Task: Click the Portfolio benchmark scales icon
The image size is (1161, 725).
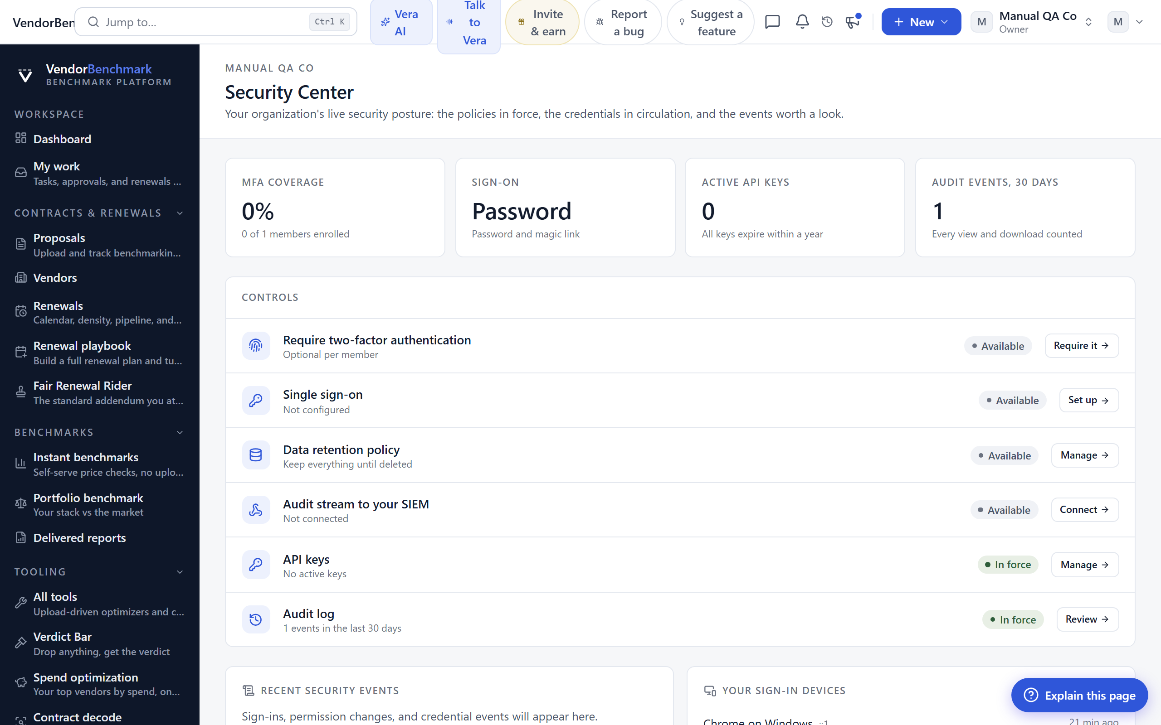Action: coord(20,504)
